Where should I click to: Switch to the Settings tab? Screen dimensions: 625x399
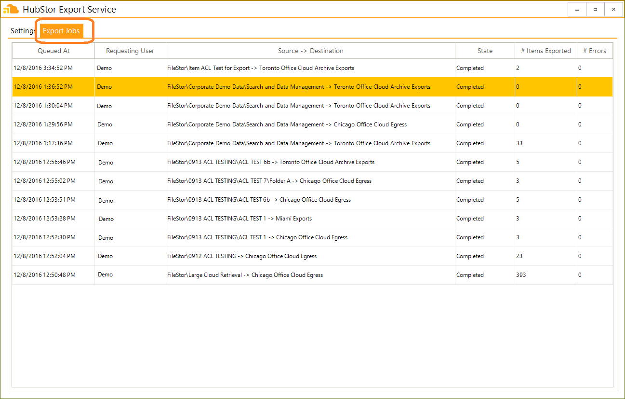pos(23,31)
